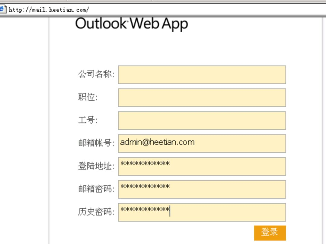Click the Outlook Web App heading
Screen dimensions: 326x244
point(132,24)
